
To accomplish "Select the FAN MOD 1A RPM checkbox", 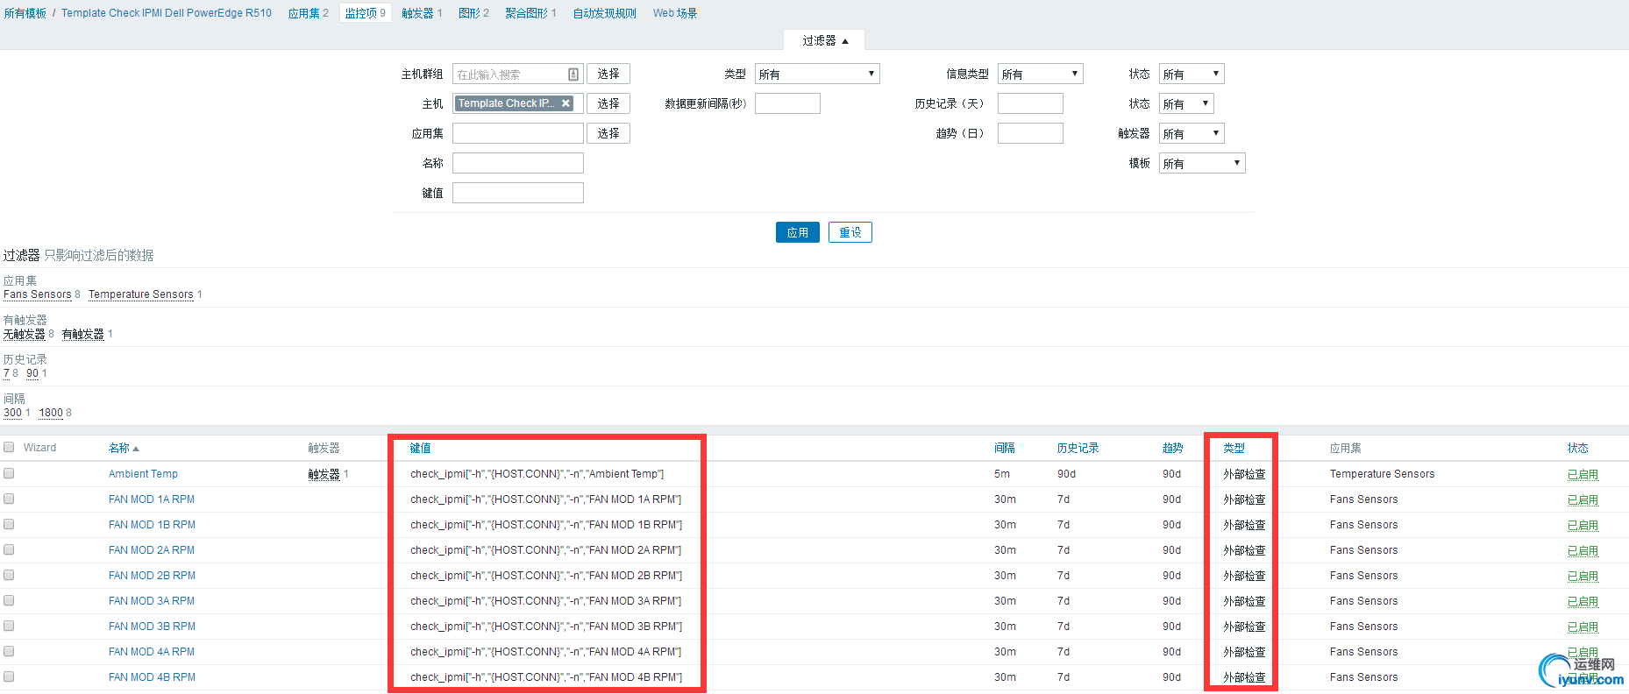I will coord(9,499).
